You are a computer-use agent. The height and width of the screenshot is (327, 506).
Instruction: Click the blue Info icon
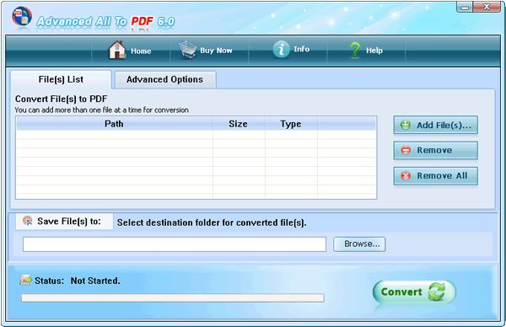(281, 50)
